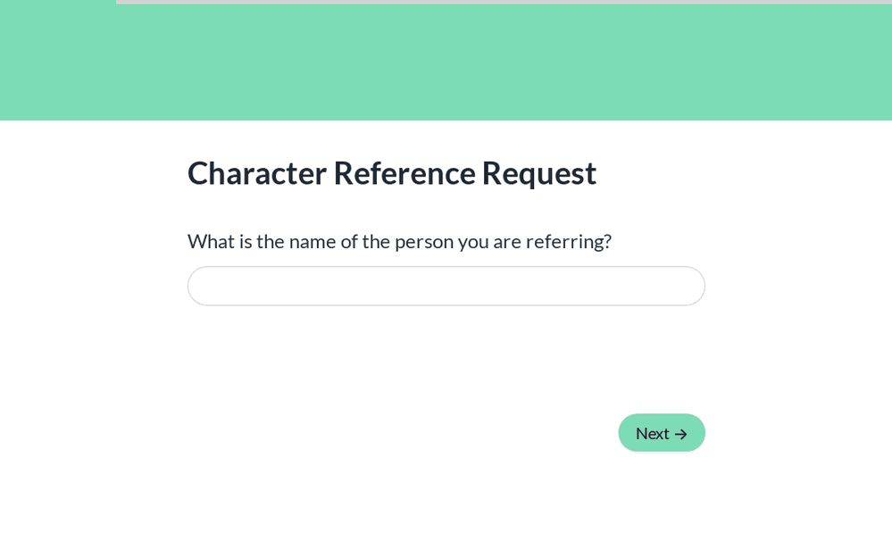Click the right-pointing arrow beside Next
The width and height of the screenshot is (892, 558).
pos(681,434)
